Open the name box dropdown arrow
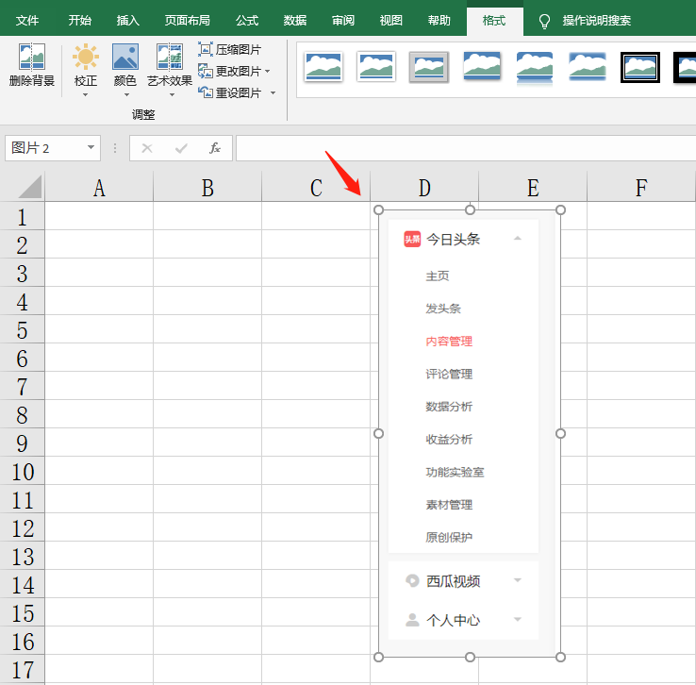 pos(91,147)
